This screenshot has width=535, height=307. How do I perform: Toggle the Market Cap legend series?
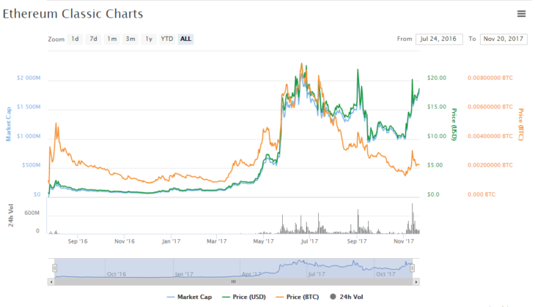190,297
